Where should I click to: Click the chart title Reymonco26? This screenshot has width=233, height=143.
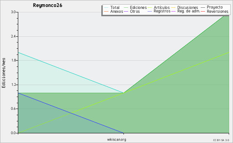point(47,5)
